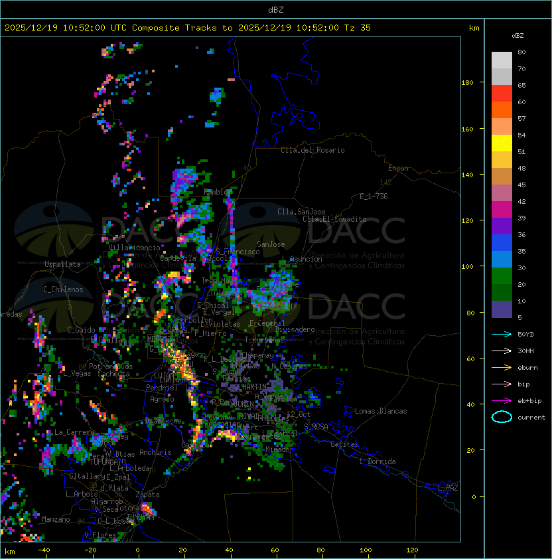Click the 120 tick on the horizontal axis
The height and width of the screenshot is (559, 552).
[412, 550]
